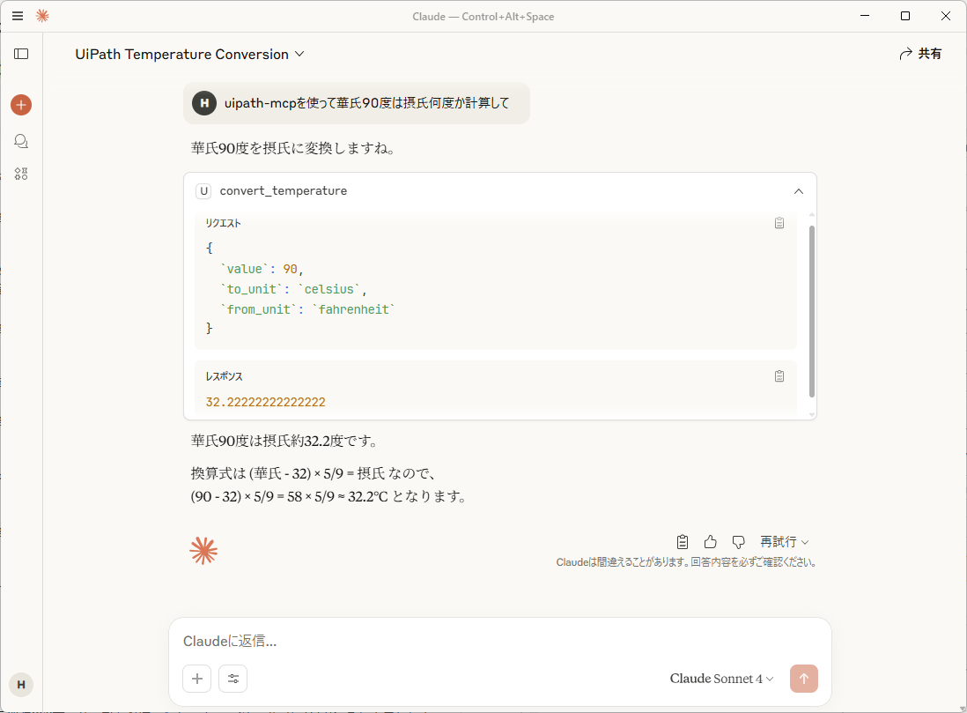Click the tool block vertical scrollbar
967x713 pixels.
(x=812, y=311)
